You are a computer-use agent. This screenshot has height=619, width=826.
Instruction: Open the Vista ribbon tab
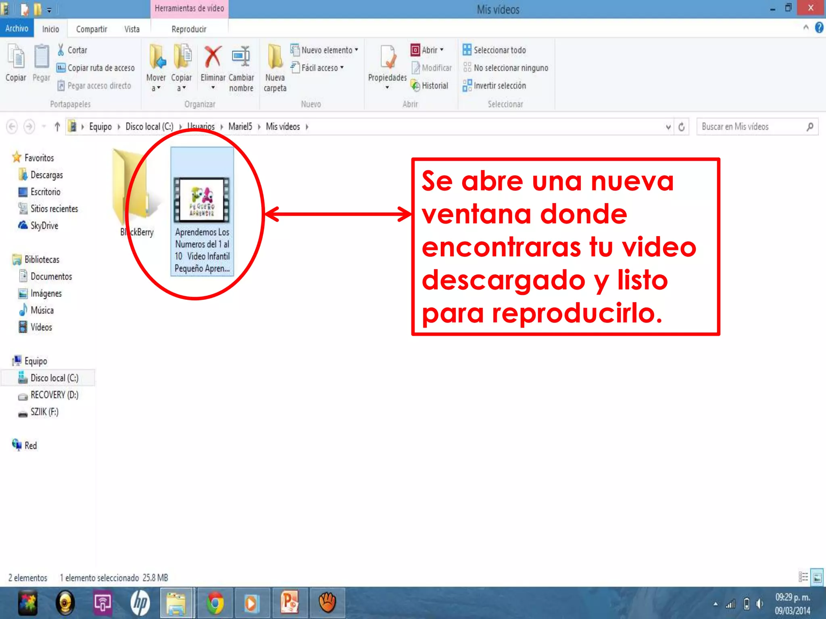tap(132, 29)
